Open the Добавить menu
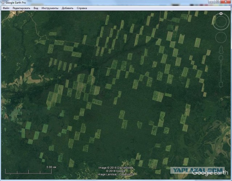Viewport: 232px width, 181px height. [x=67, y=8]
